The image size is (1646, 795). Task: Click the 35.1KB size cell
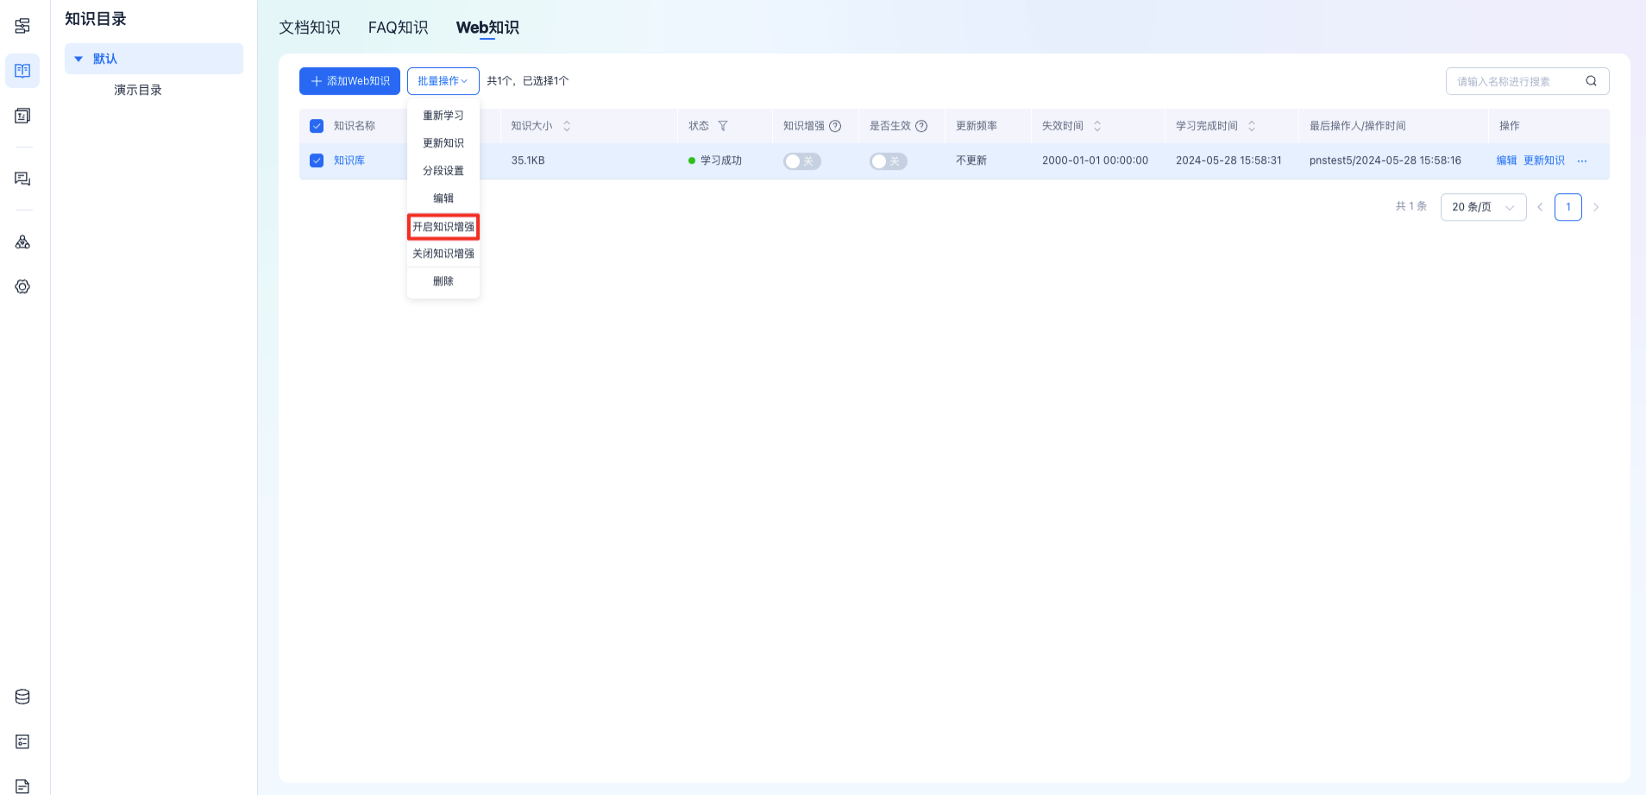tap(528, 160)
